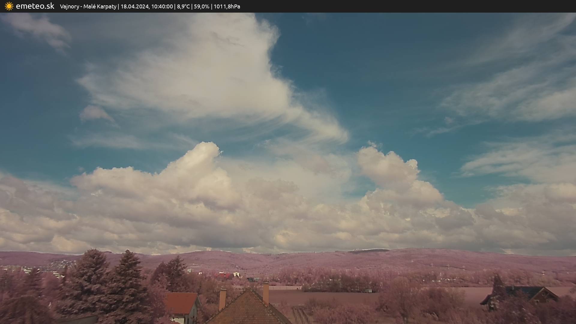Image resolution: width=576 pixels, height=324 pixels.
Task: Open the emeteo.sk site name
Action: pyautogui.click(x=35, y=6)
